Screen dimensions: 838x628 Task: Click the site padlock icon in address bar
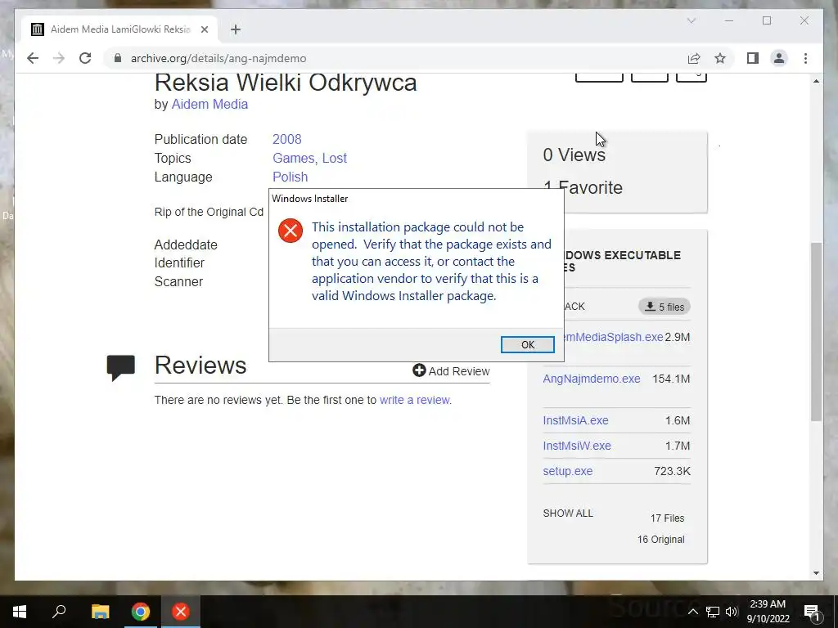(118, 58)
